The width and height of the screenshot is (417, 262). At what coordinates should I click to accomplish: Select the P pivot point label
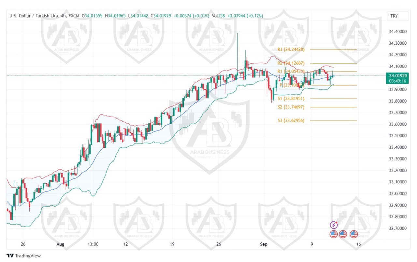tap(292, 85)
